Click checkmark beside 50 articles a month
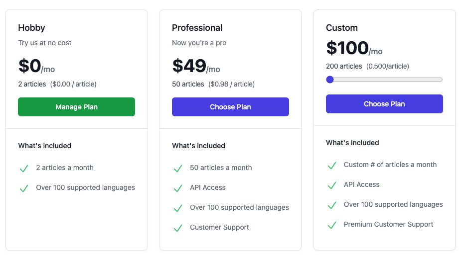Image resolution: width=466 pixels, height=257 pixels. (177, 169)
